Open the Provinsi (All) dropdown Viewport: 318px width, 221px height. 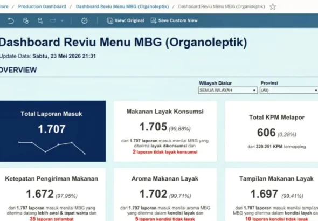tap(289, 90)
